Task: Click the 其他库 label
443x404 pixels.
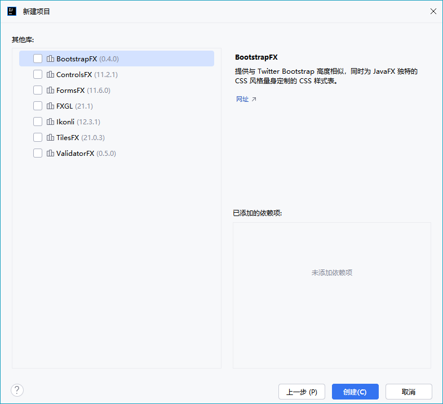Action: [x=23, y=40]
